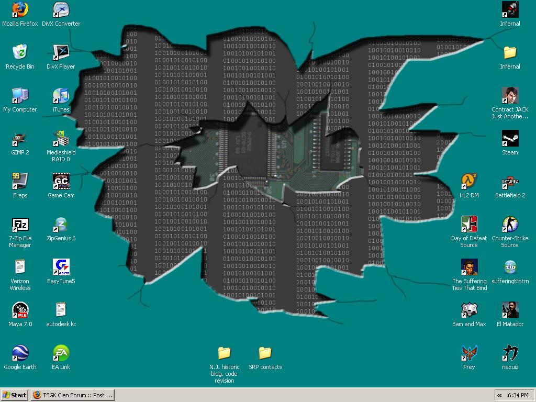Switch to the TSGK Clan Forum window
Viewport: 536px width, 402px height.
(x=72, y=395)
